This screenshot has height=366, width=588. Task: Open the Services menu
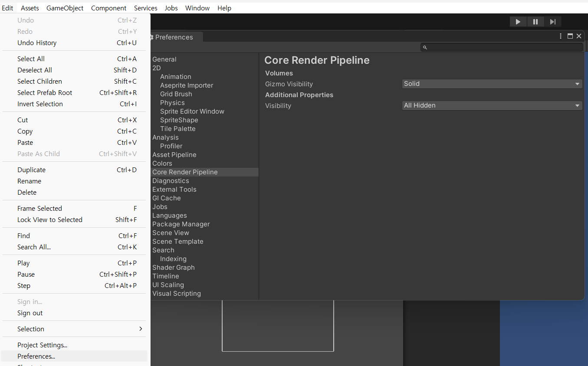[146, 8]
